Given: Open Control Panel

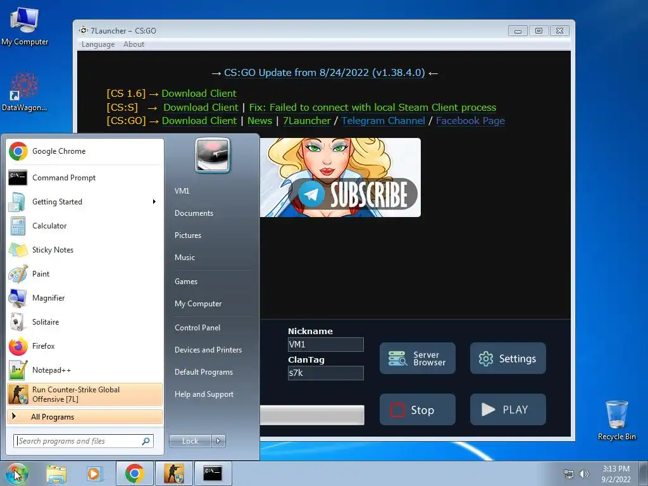Looking at the screenshot, I should click(197, 328).
